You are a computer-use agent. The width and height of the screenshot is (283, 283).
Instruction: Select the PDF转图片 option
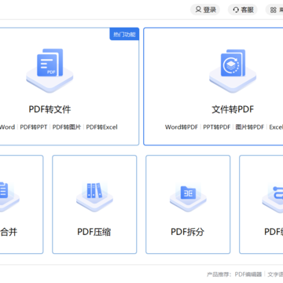67,127
